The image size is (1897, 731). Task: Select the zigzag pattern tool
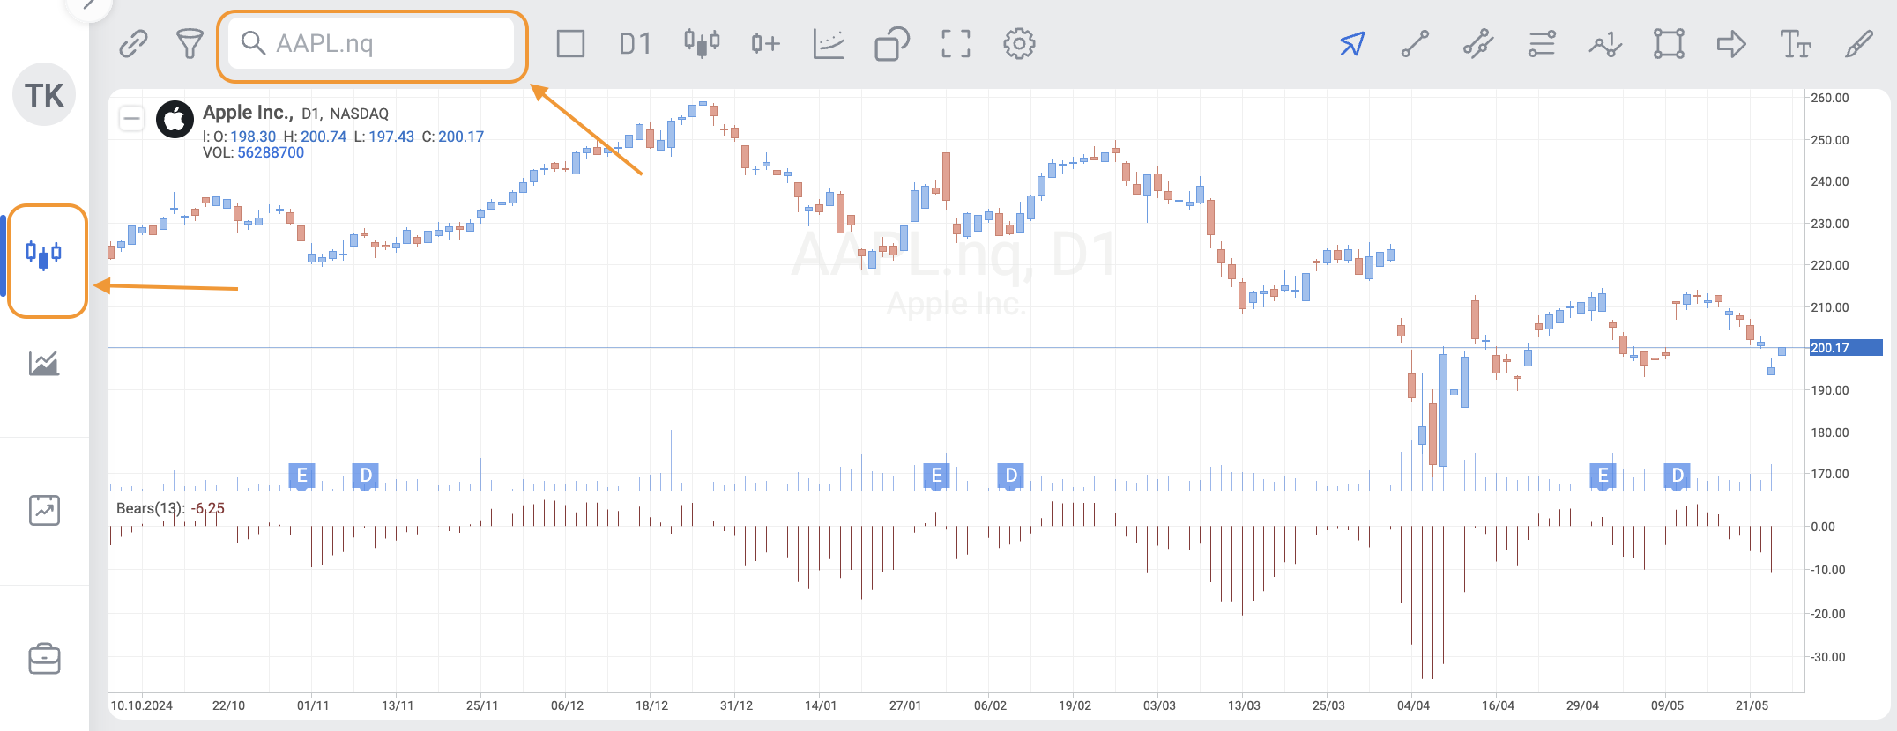tap(1605, 43)
